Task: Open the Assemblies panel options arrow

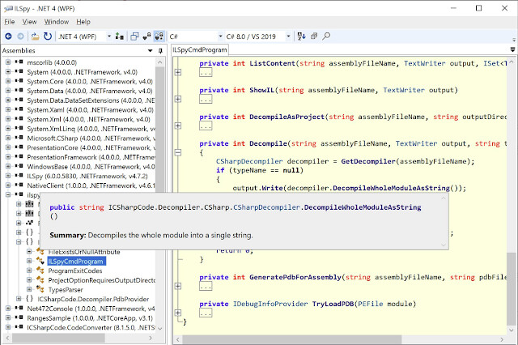Action: click(151, 50)
